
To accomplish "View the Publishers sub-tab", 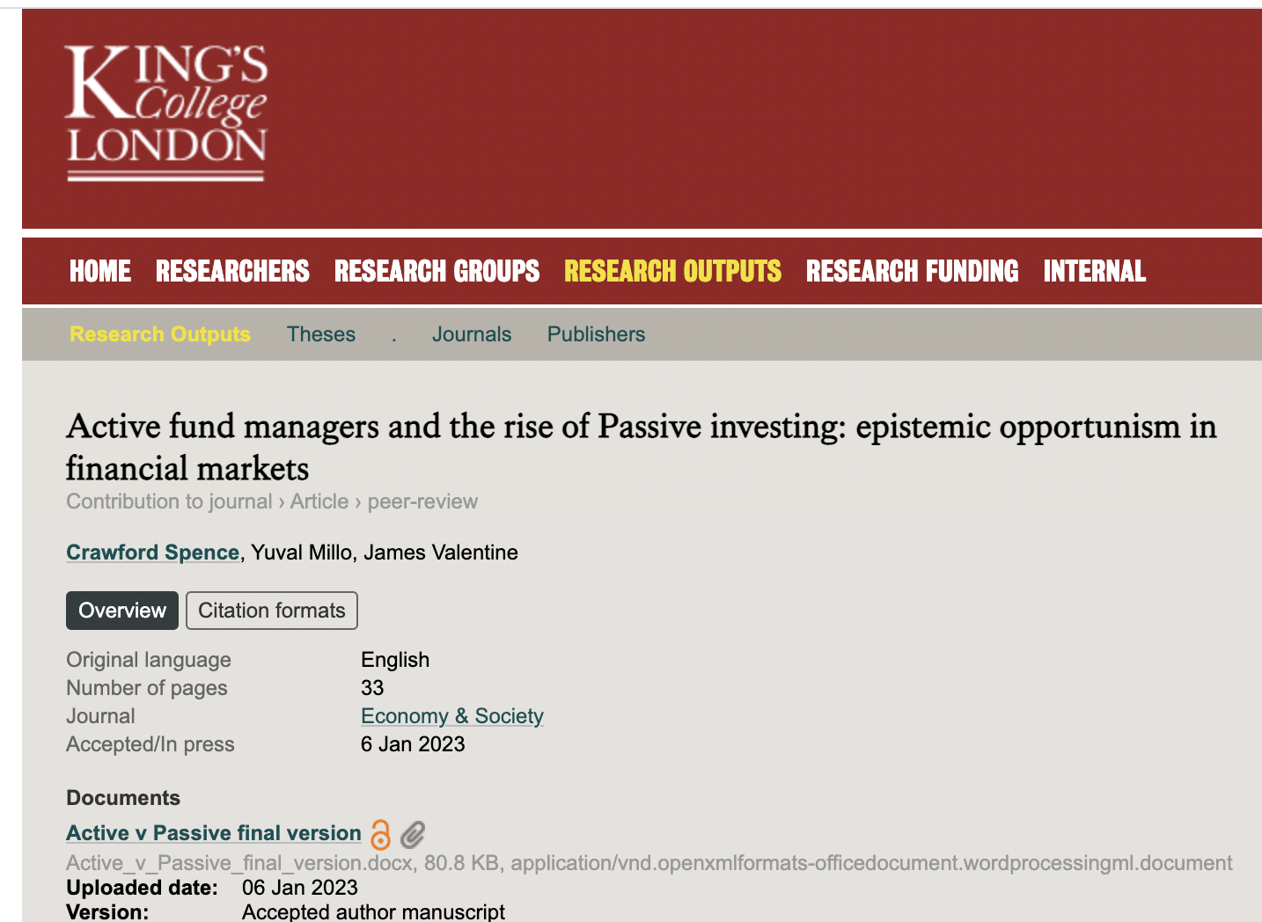I will (x=596, y=334).
